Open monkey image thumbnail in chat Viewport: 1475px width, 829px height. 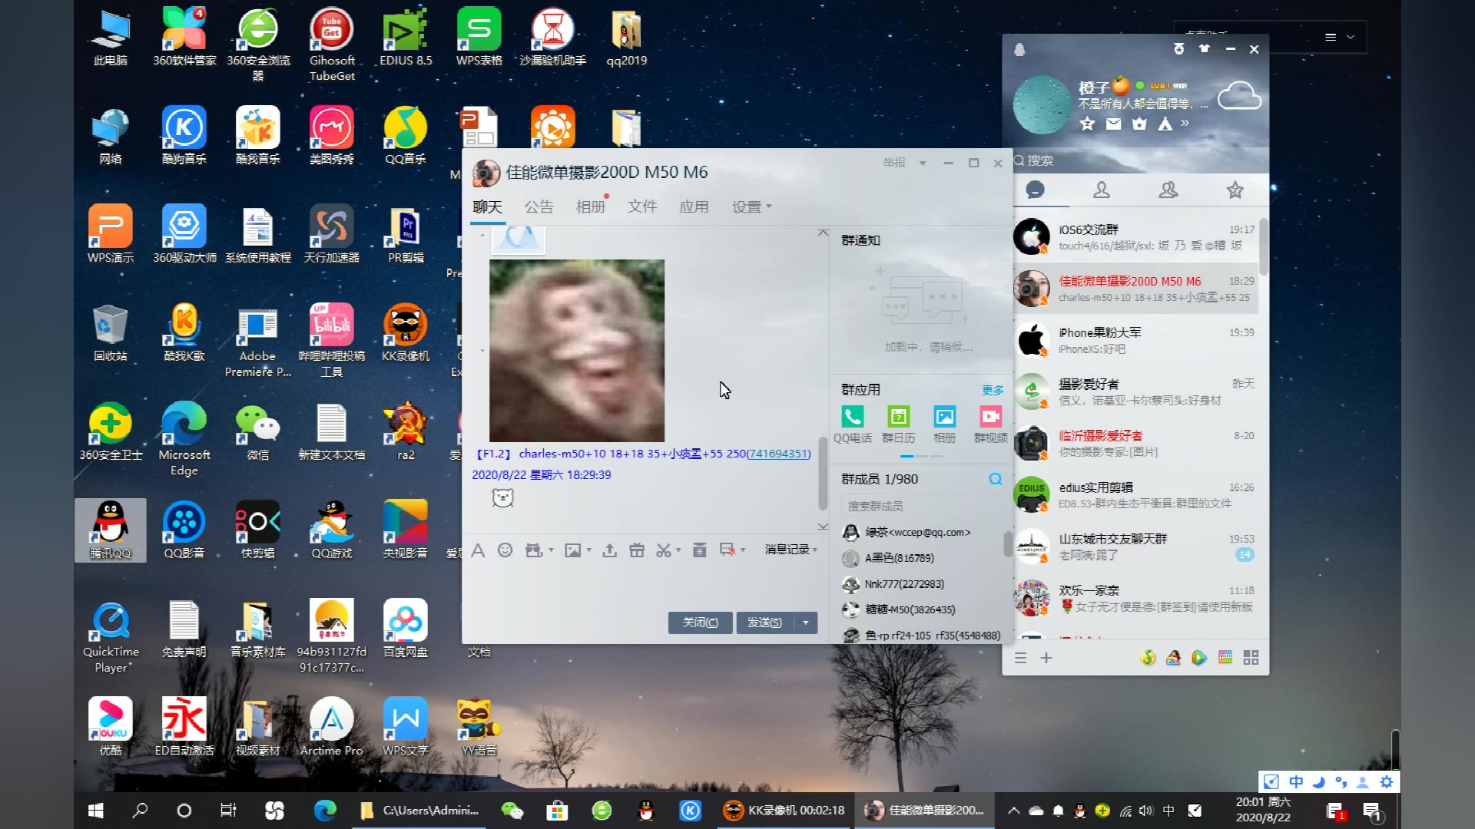click(577, 351)
